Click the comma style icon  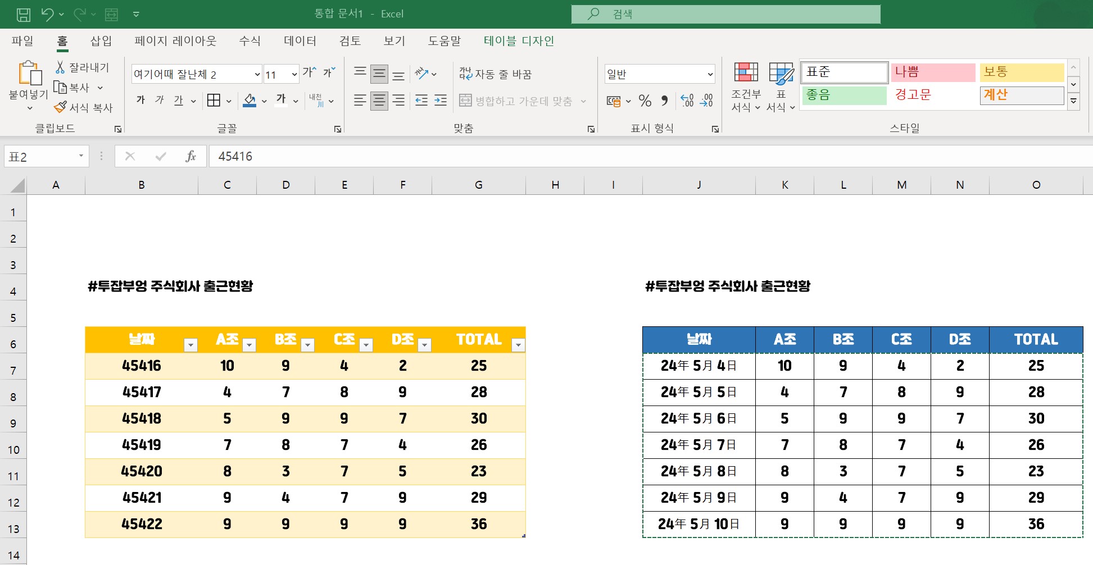click(665, 101)
